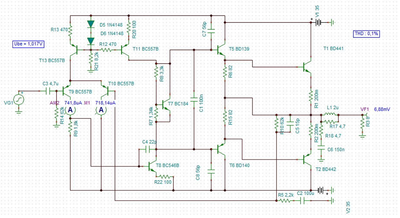Viewport: 400px width, 218px height.
Task: Click the 6,88mV output voltage value
Action: tap(382, 109)
